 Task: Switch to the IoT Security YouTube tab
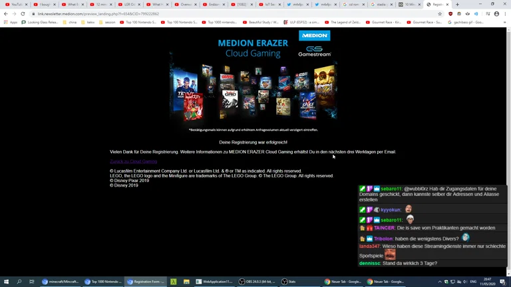click(270, 5)
